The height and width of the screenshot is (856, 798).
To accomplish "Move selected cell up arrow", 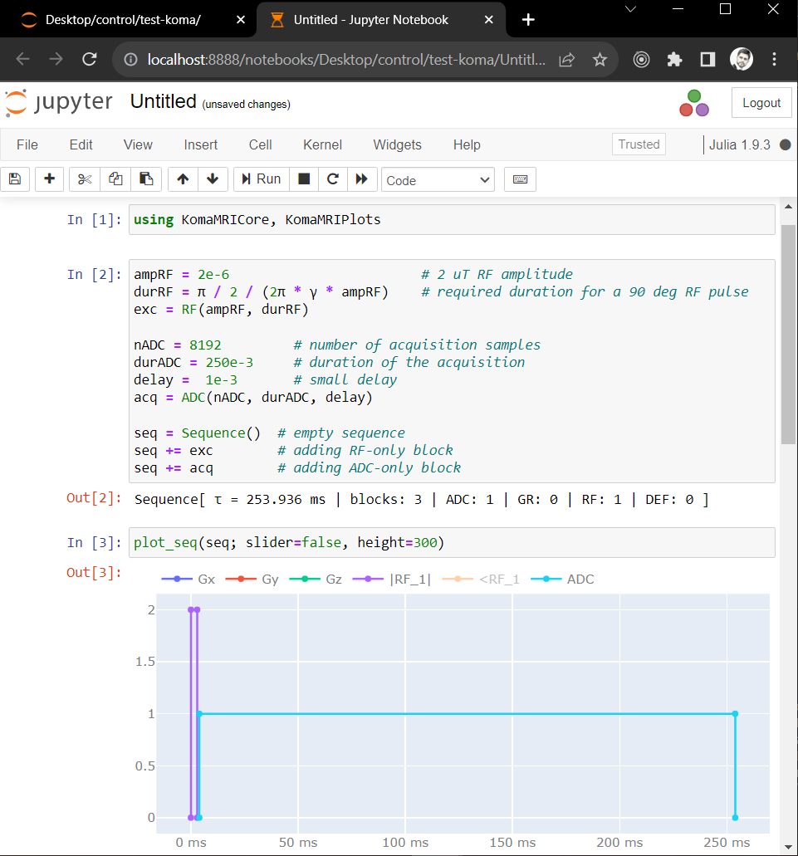I will coord(184,179).
